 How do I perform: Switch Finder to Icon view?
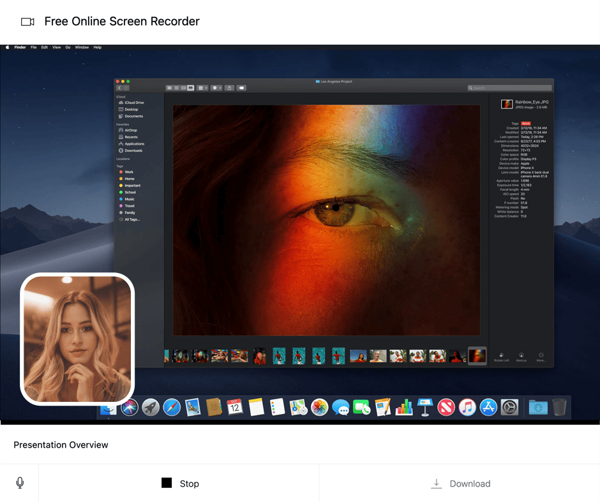pos(170,87)
